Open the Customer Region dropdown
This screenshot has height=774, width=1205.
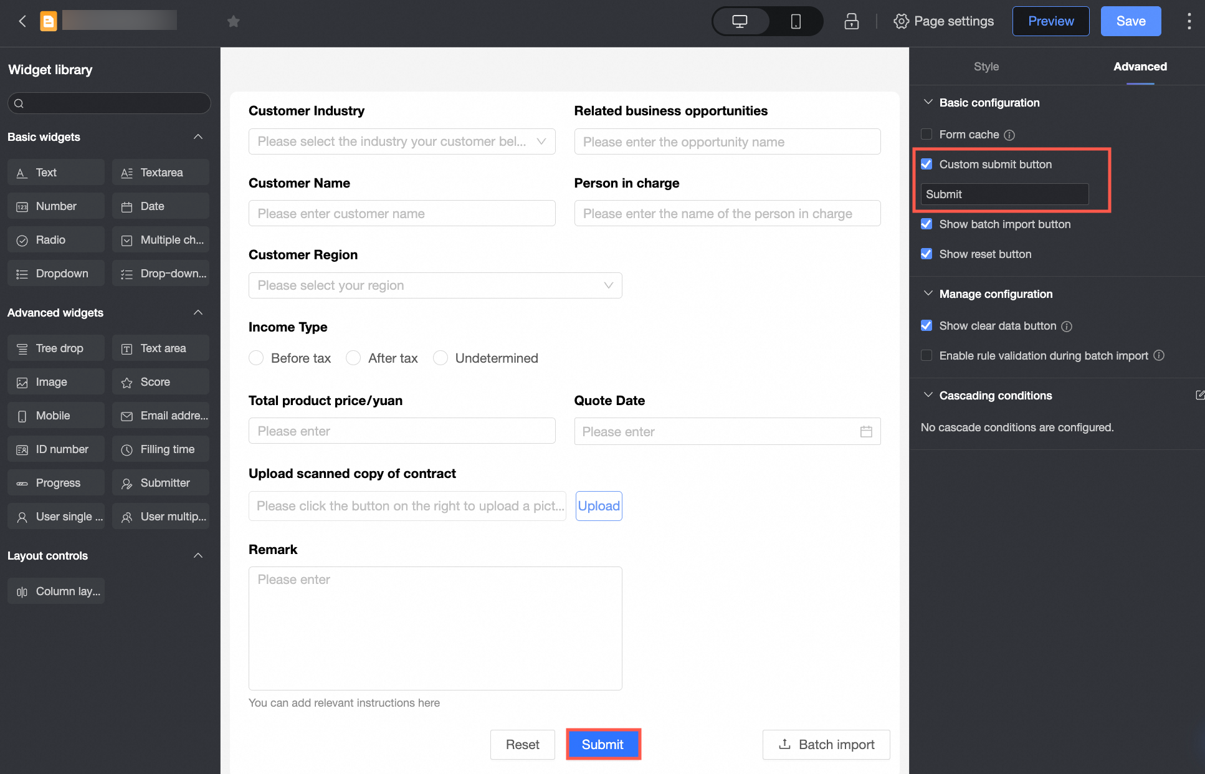point(435,285)
